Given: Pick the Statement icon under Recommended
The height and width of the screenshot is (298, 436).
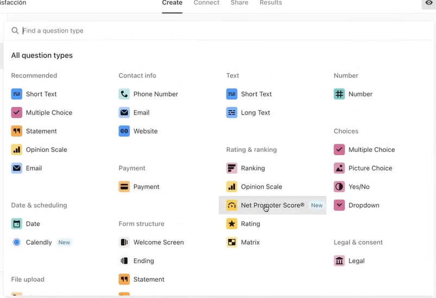Looking at the screenshot, I should coord(17,131).
